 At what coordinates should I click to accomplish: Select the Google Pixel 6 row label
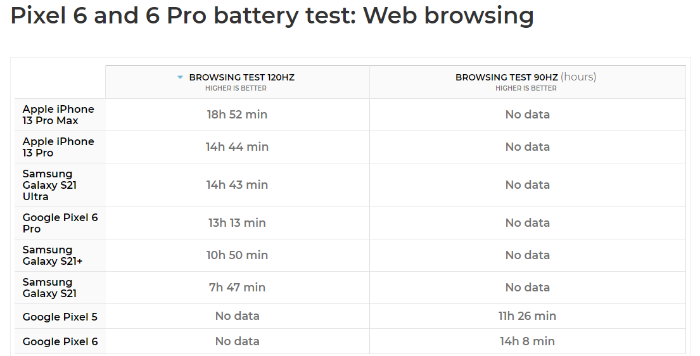pyautogui.click(x=60, y=341)
